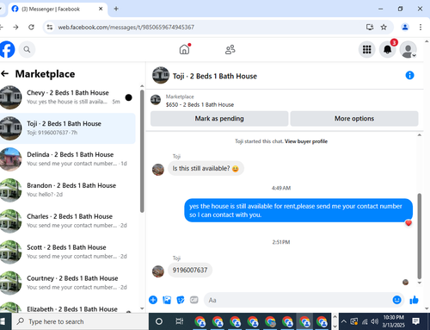
Task: Close the Messenger | Facebook tab
Action: tap(101, 9)
